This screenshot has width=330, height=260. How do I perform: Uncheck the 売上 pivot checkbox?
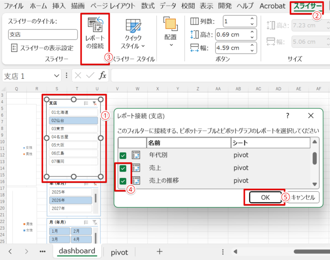click(123, 168)
